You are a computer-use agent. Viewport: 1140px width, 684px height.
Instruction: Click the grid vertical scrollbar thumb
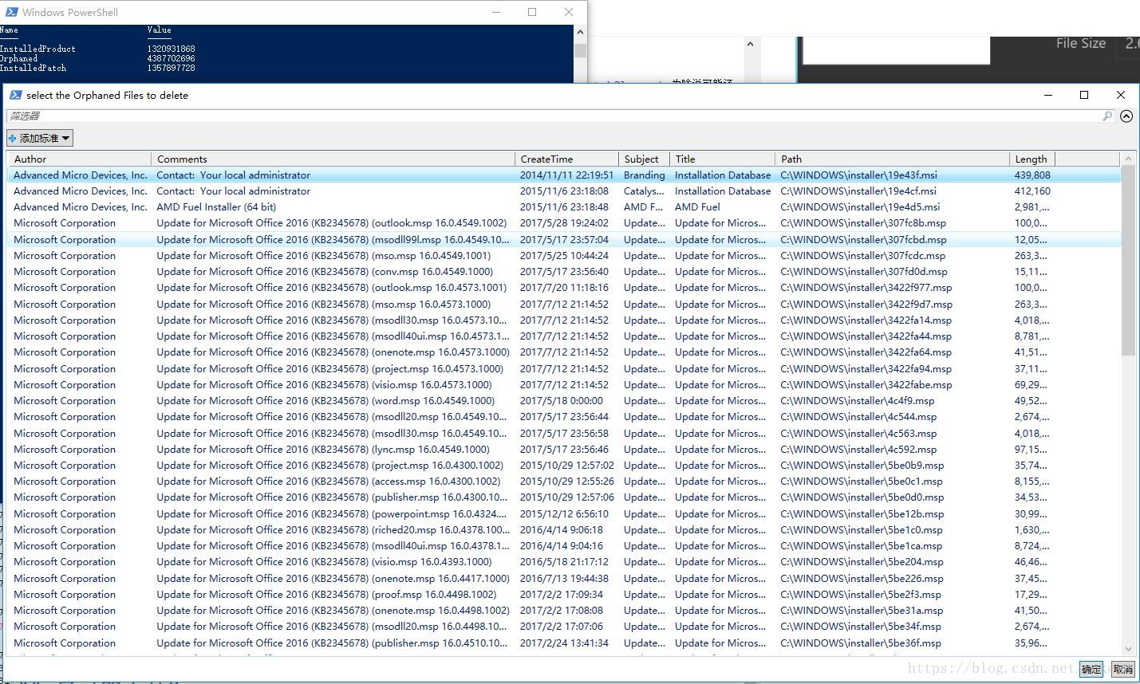point(1128,261)
